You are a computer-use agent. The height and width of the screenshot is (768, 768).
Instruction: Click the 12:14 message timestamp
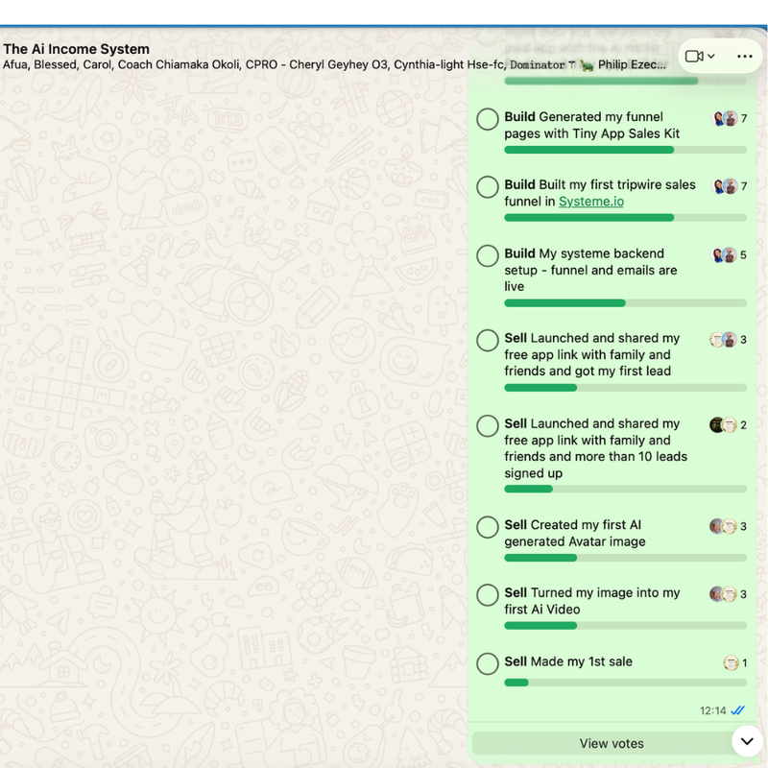coord(712,710)
